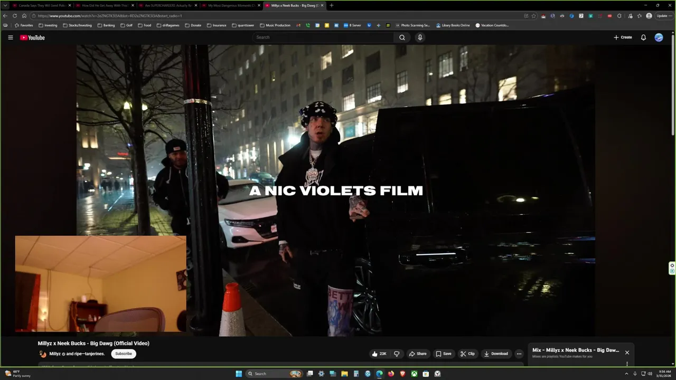Open browser profile avatar
This screenshot has height=380, width=676.
649,16
